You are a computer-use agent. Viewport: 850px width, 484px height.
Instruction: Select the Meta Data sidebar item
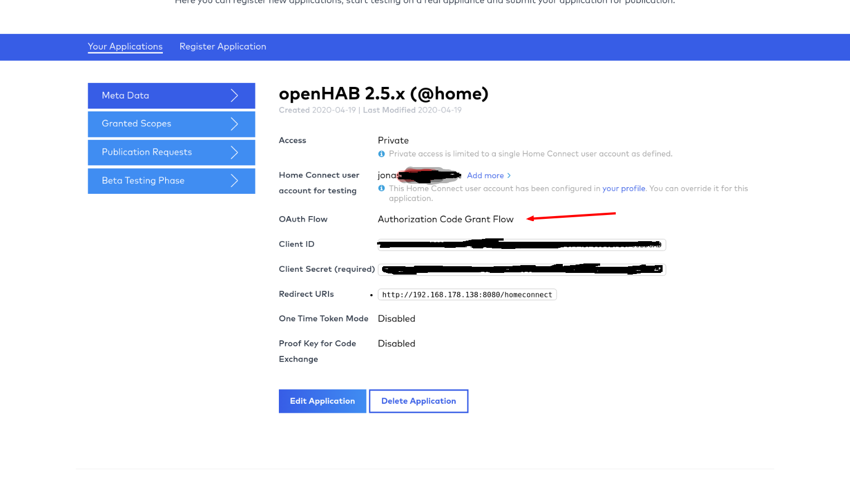point(171,96)
